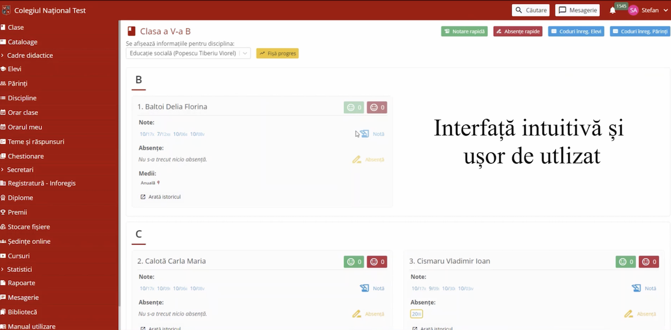Expand the Cadre didactice sidebar section
This screenshot has width=671, height=330.
click(30, 55)
